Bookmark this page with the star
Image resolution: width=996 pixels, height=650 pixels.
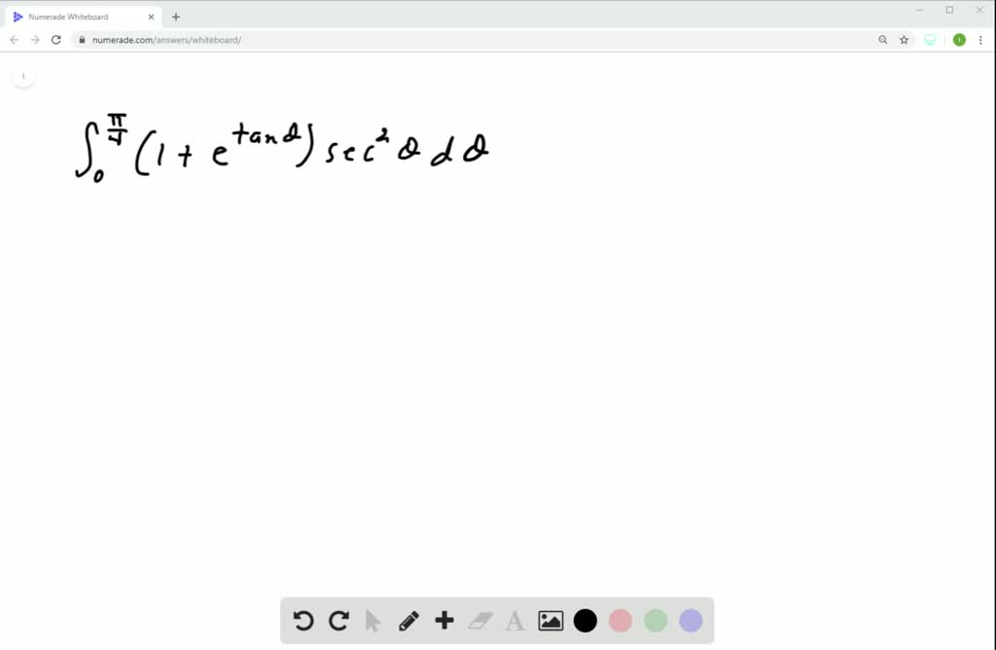904,40
